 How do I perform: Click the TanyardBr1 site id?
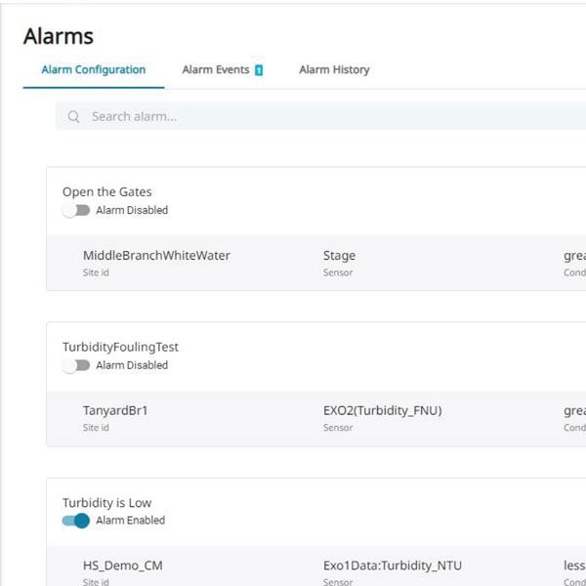(115, 411)
